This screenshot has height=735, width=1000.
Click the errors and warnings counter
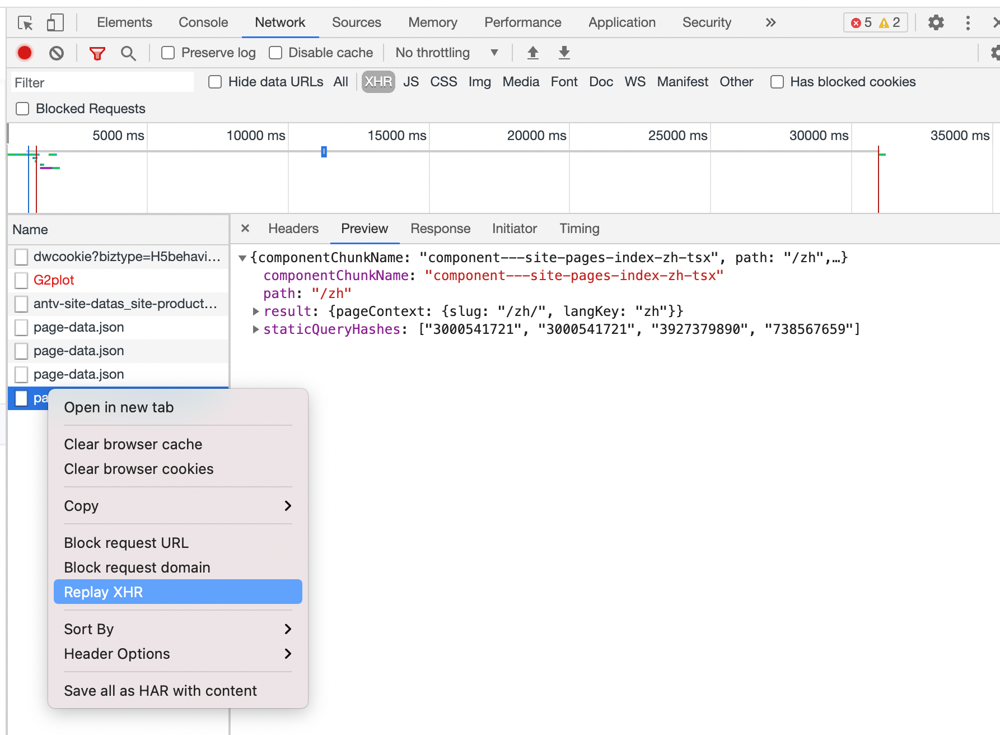pyautogui.click(x=875, y=23)
